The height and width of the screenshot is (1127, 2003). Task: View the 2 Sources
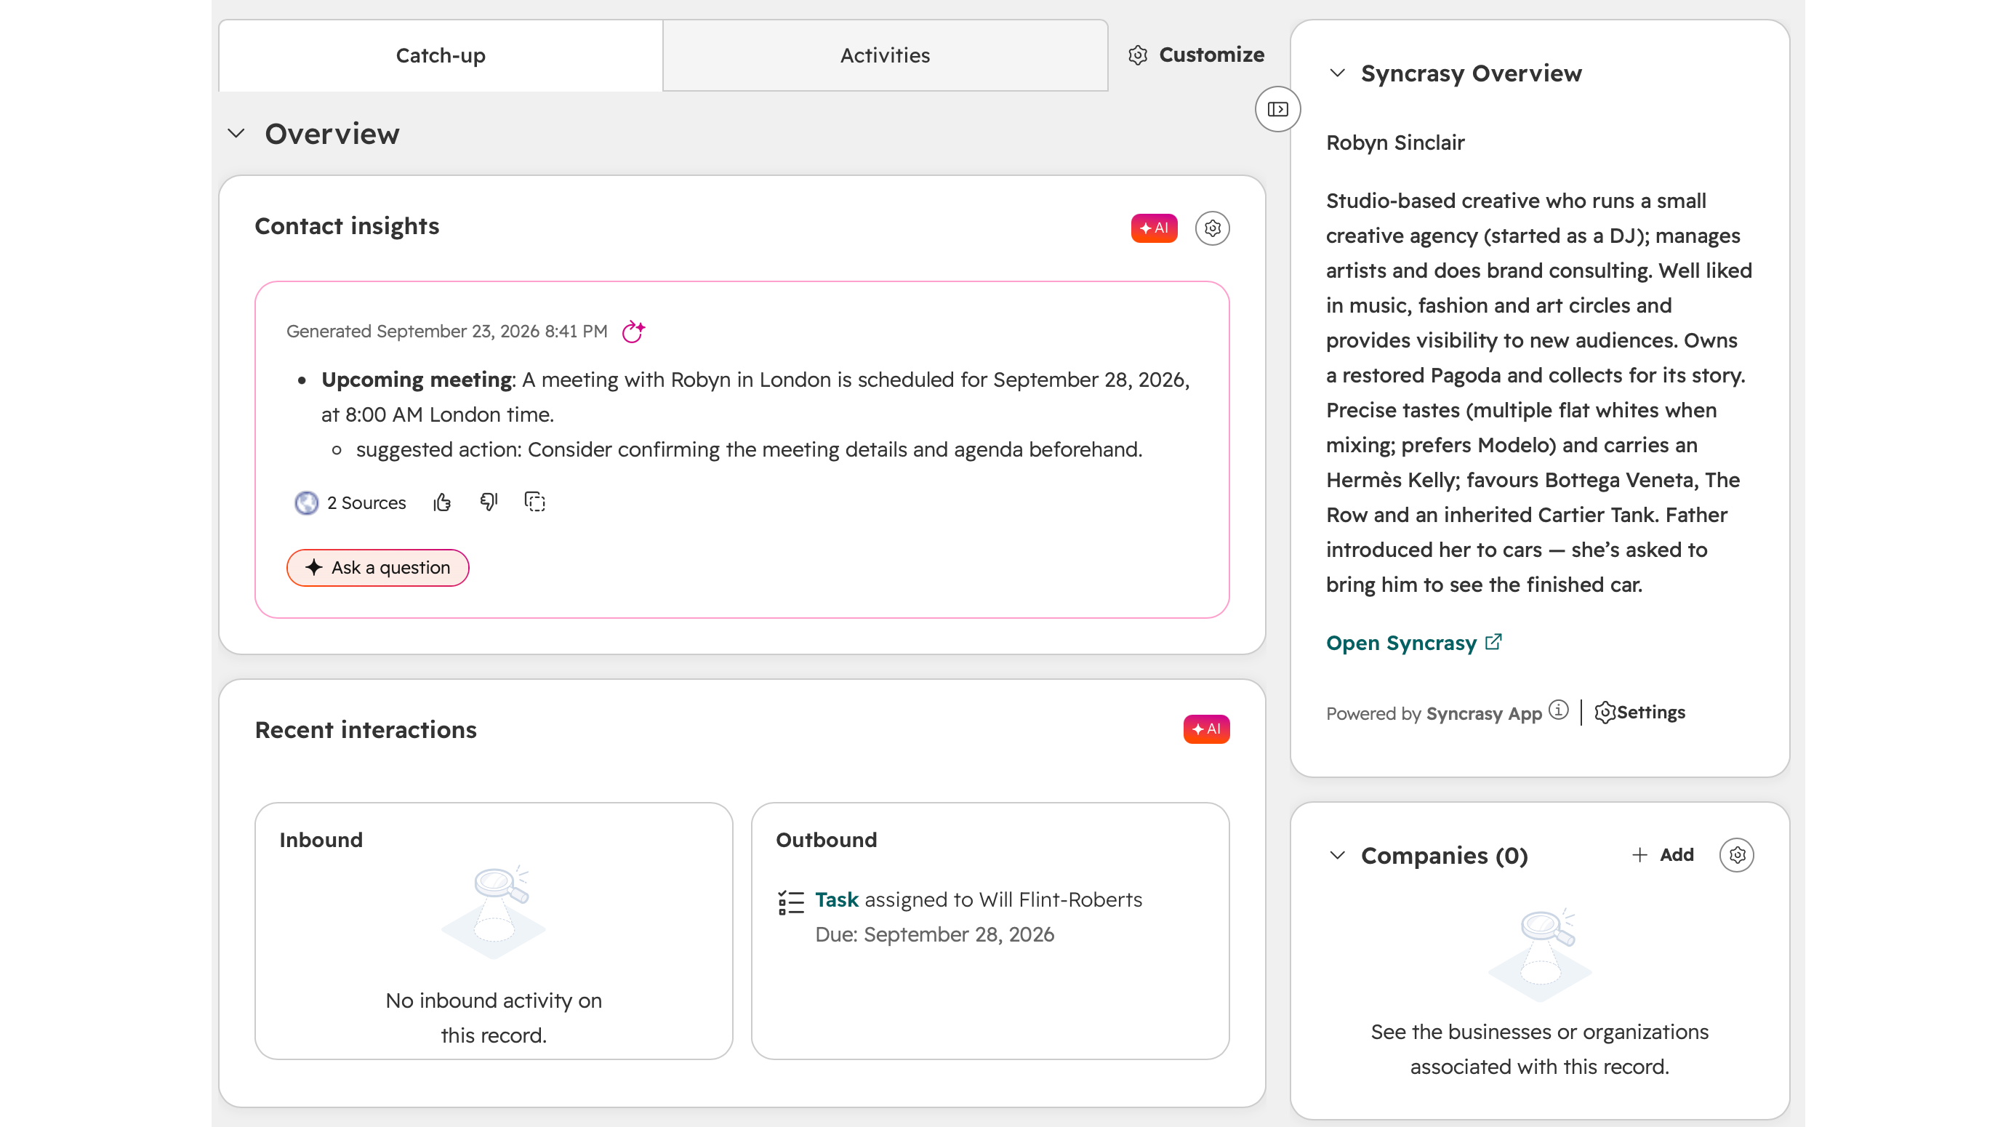pos(350,502)
